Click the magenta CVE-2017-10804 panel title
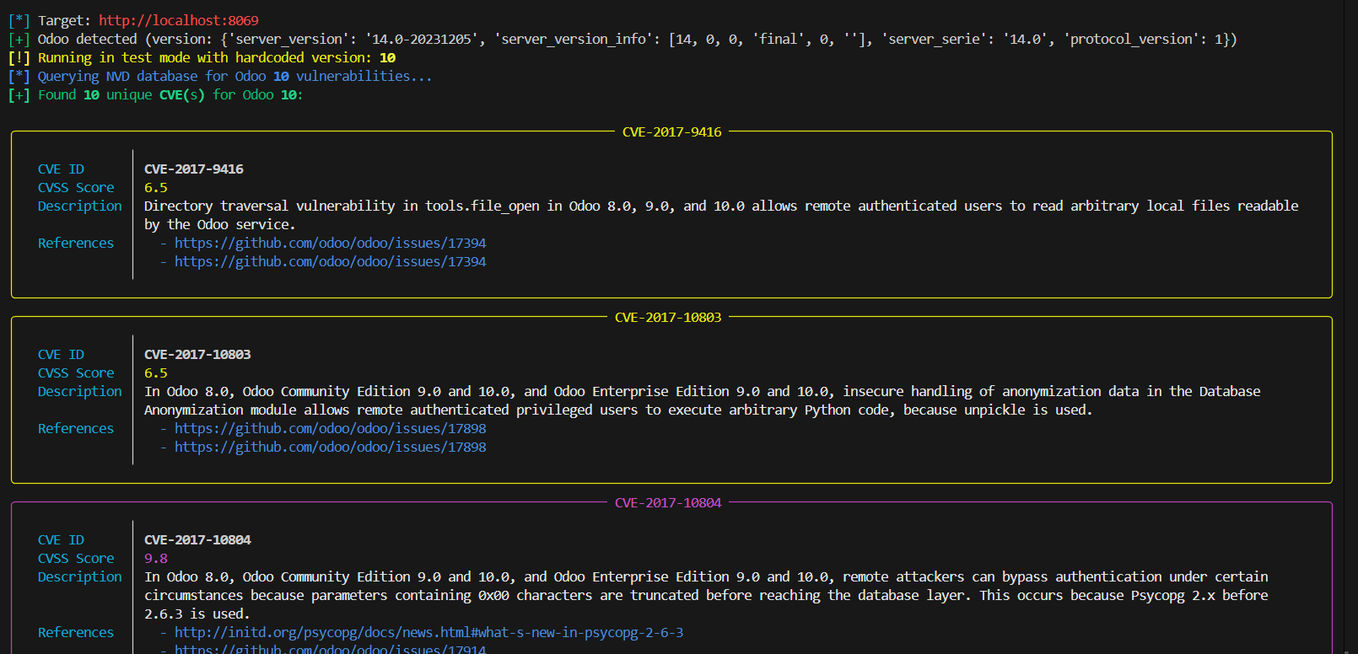The height and width of the screenshot is (654, 1358). click(667, 502)
